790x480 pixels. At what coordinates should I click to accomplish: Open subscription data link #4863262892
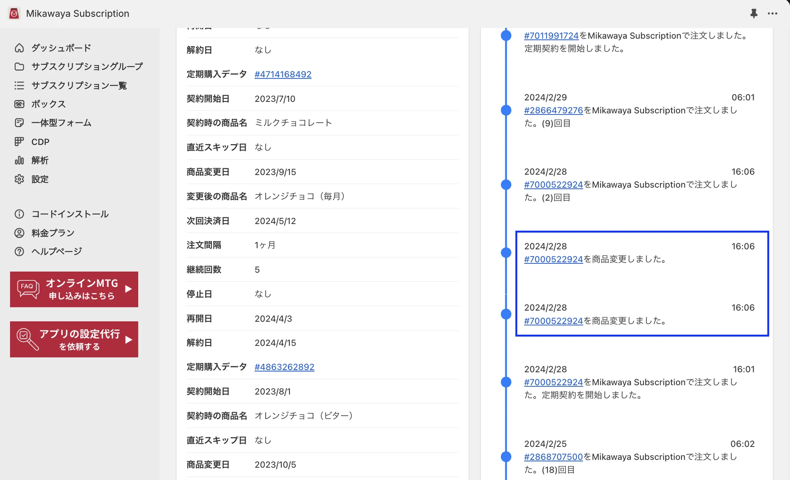[284, 367]
